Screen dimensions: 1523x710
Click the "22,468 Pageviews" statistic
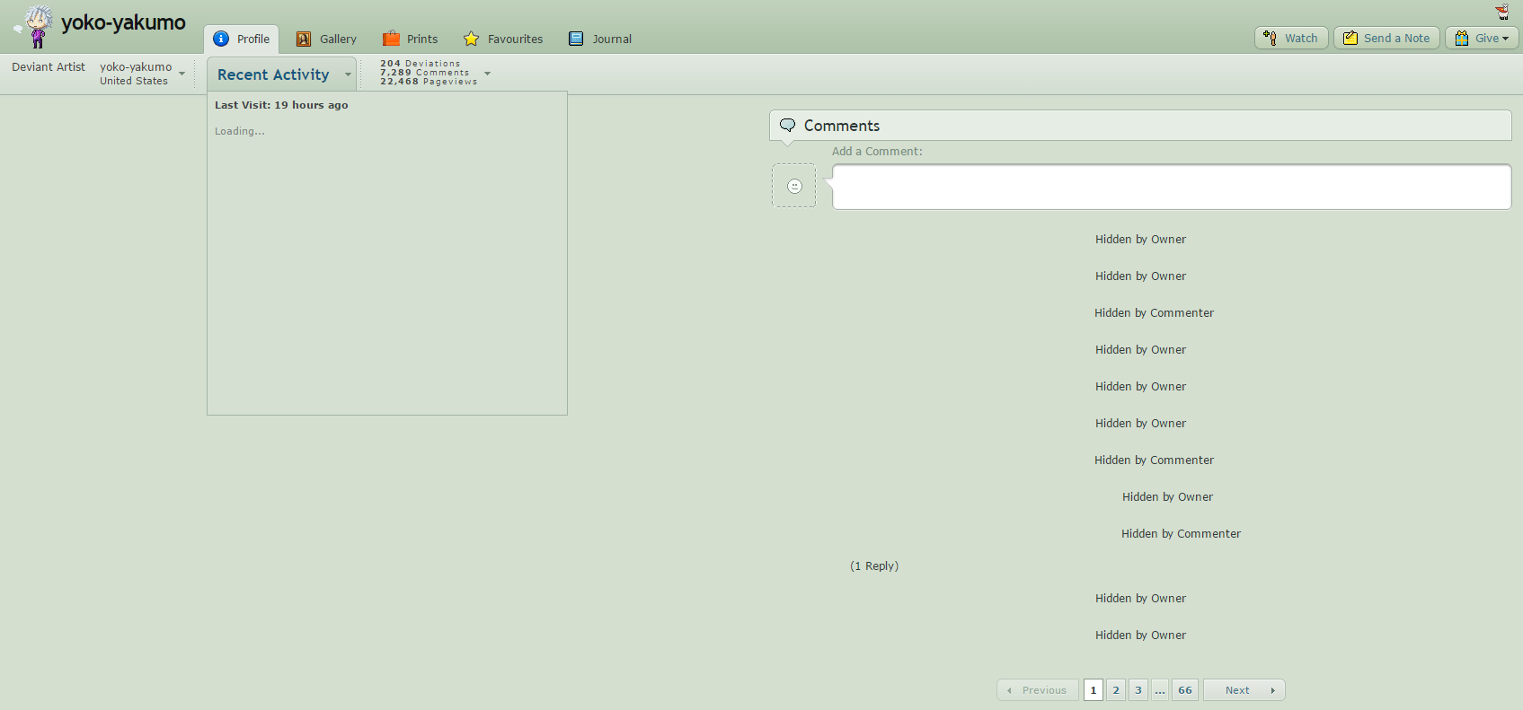429,82
